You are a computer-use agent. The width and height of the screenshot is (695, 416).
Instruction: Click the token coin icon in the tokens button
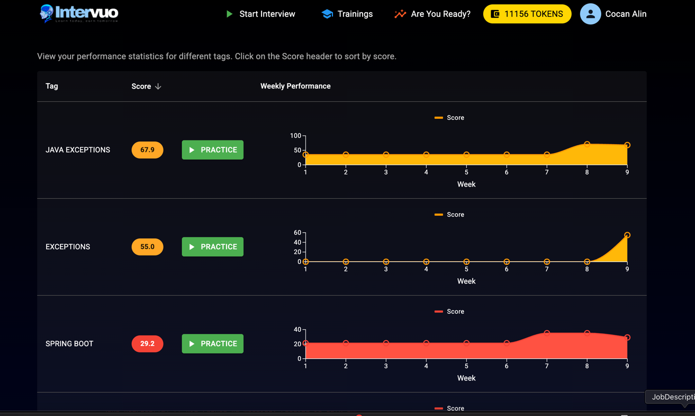pyautogui.click(x=497, y=14)
